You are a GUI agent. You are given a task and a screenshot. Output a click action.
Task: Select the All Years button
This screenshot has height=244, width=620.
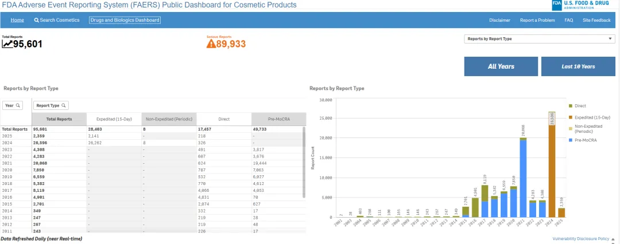[x=501, y=66]
